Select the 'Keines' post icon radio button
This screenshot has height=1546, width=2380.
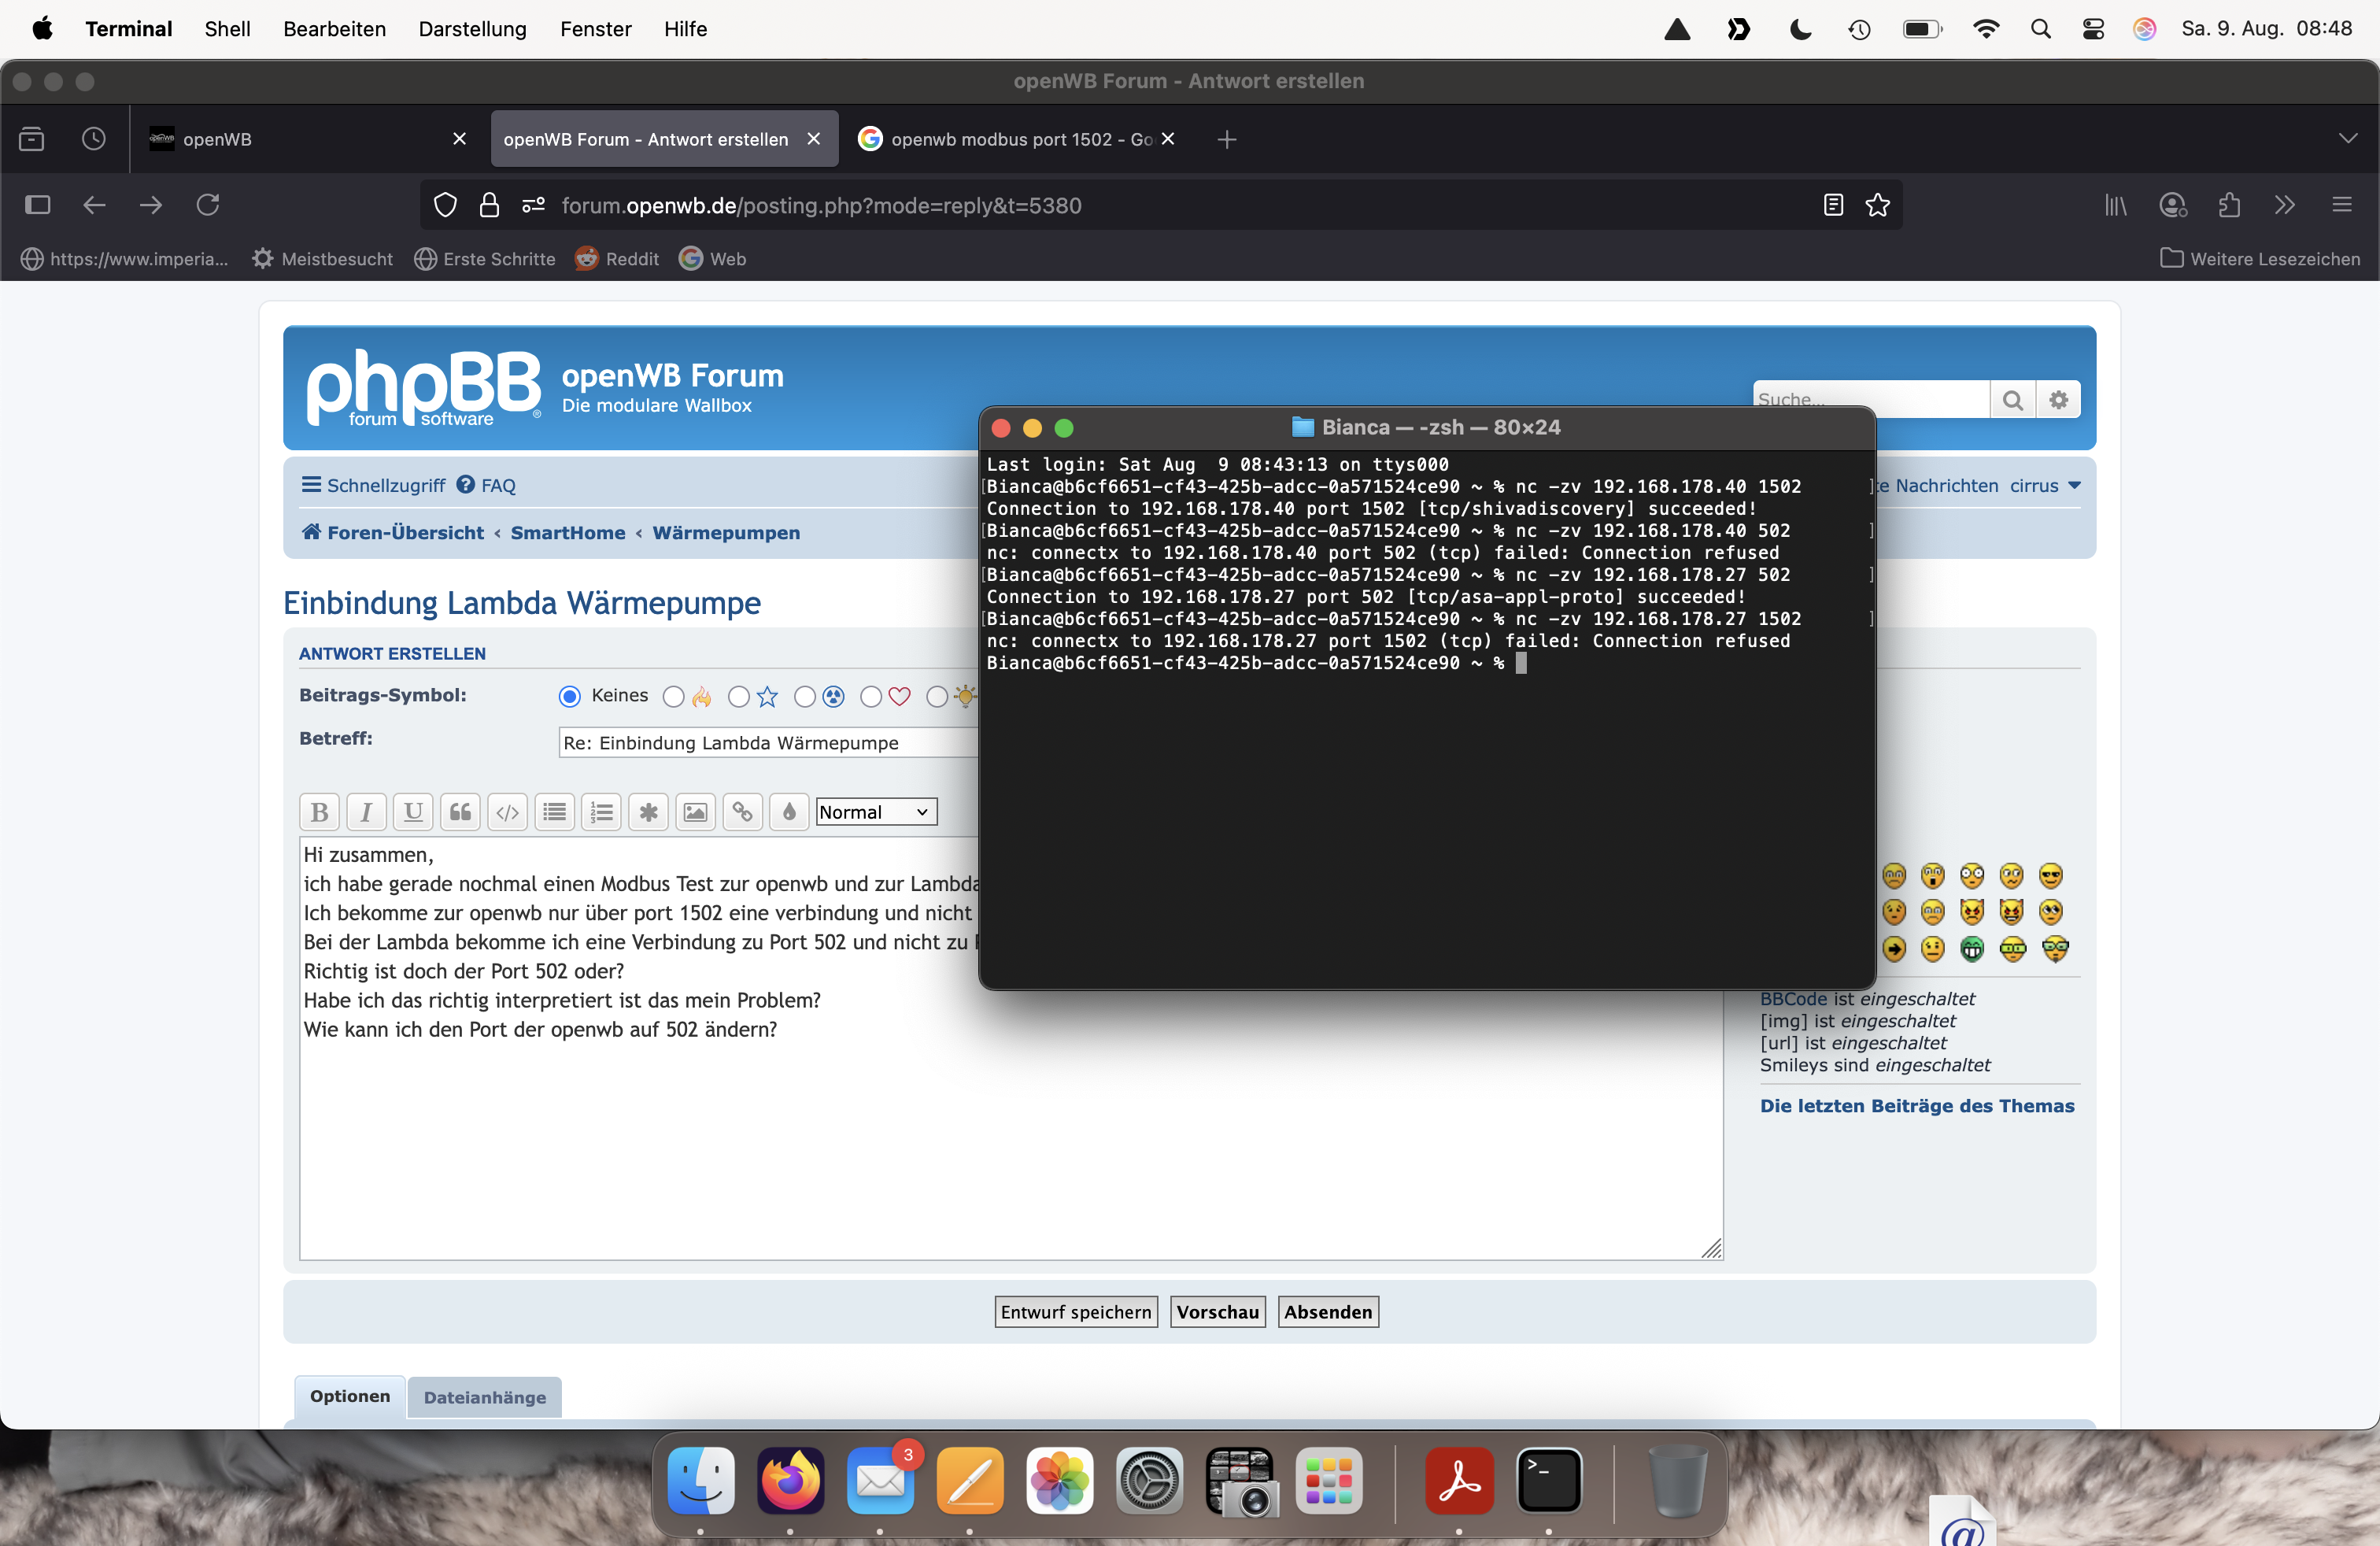coord(570,697)
